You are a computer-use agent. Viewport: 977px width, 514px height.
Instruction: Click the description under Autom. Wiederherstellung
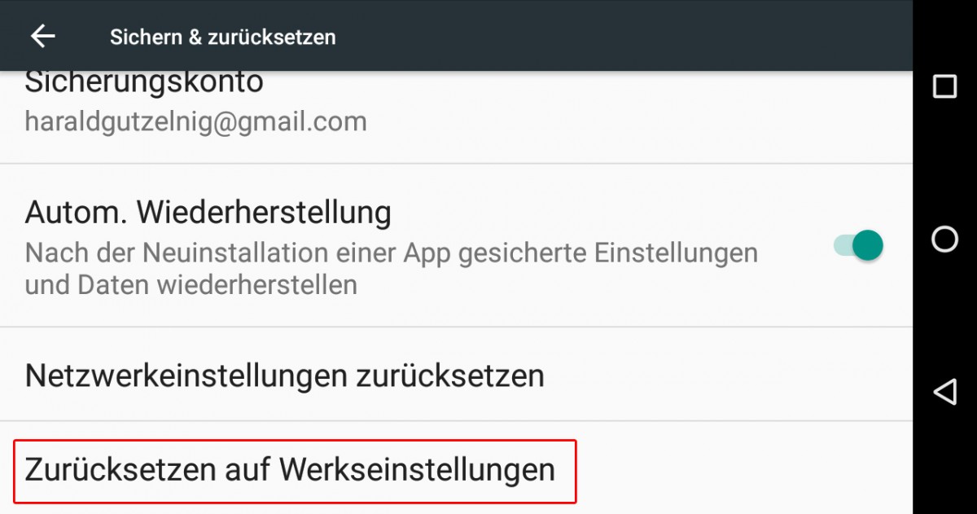point(392,269)
